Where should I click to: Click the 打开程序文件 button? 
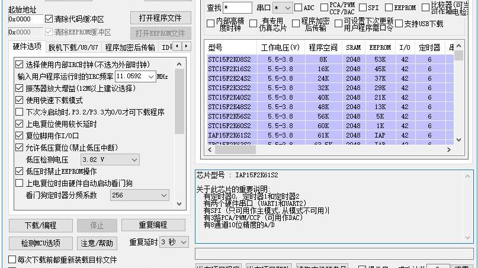coord(161,18)
